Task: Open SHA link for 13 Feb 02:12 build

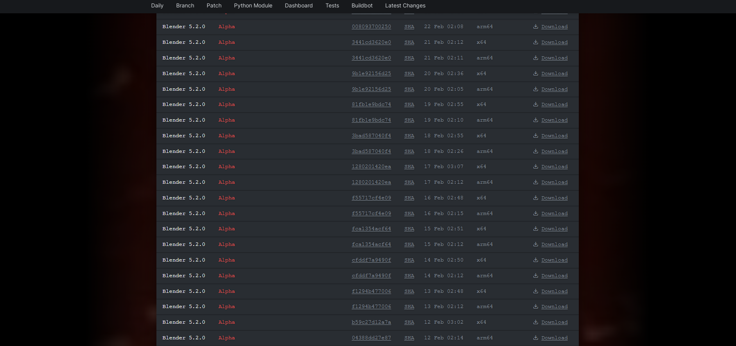Action: click(409, 307)
